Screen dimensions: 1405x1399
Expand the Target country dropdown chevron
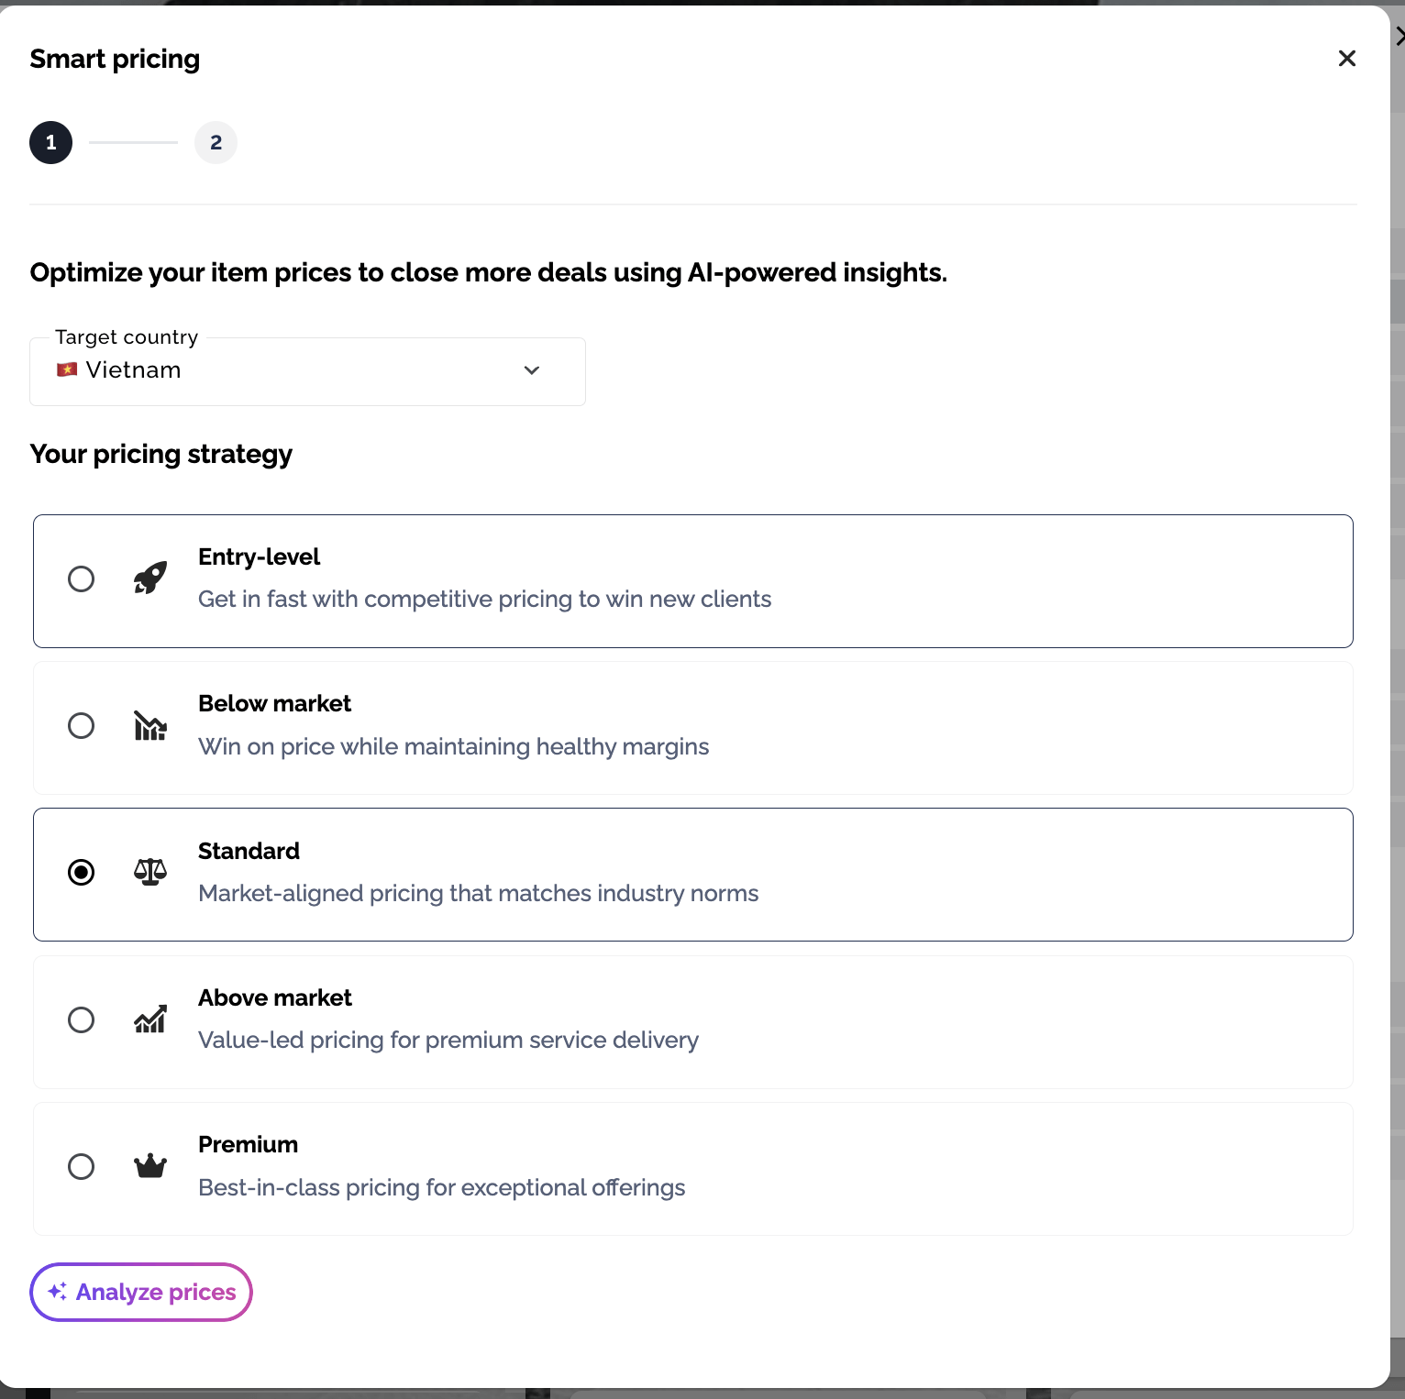532,370
